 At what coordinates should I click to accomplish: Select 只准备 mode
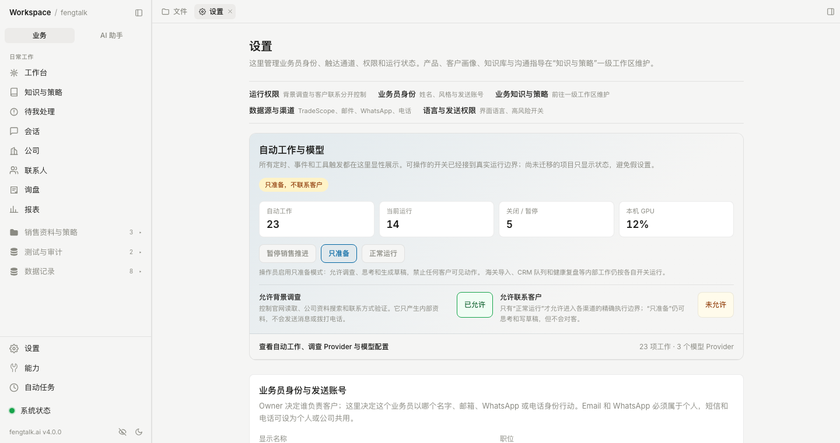coord(339,254)
